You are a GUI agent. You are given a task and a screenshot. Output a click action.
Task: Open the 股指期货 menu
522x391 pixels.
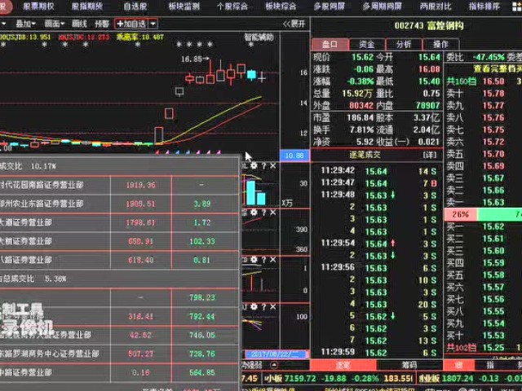[87, 7]
